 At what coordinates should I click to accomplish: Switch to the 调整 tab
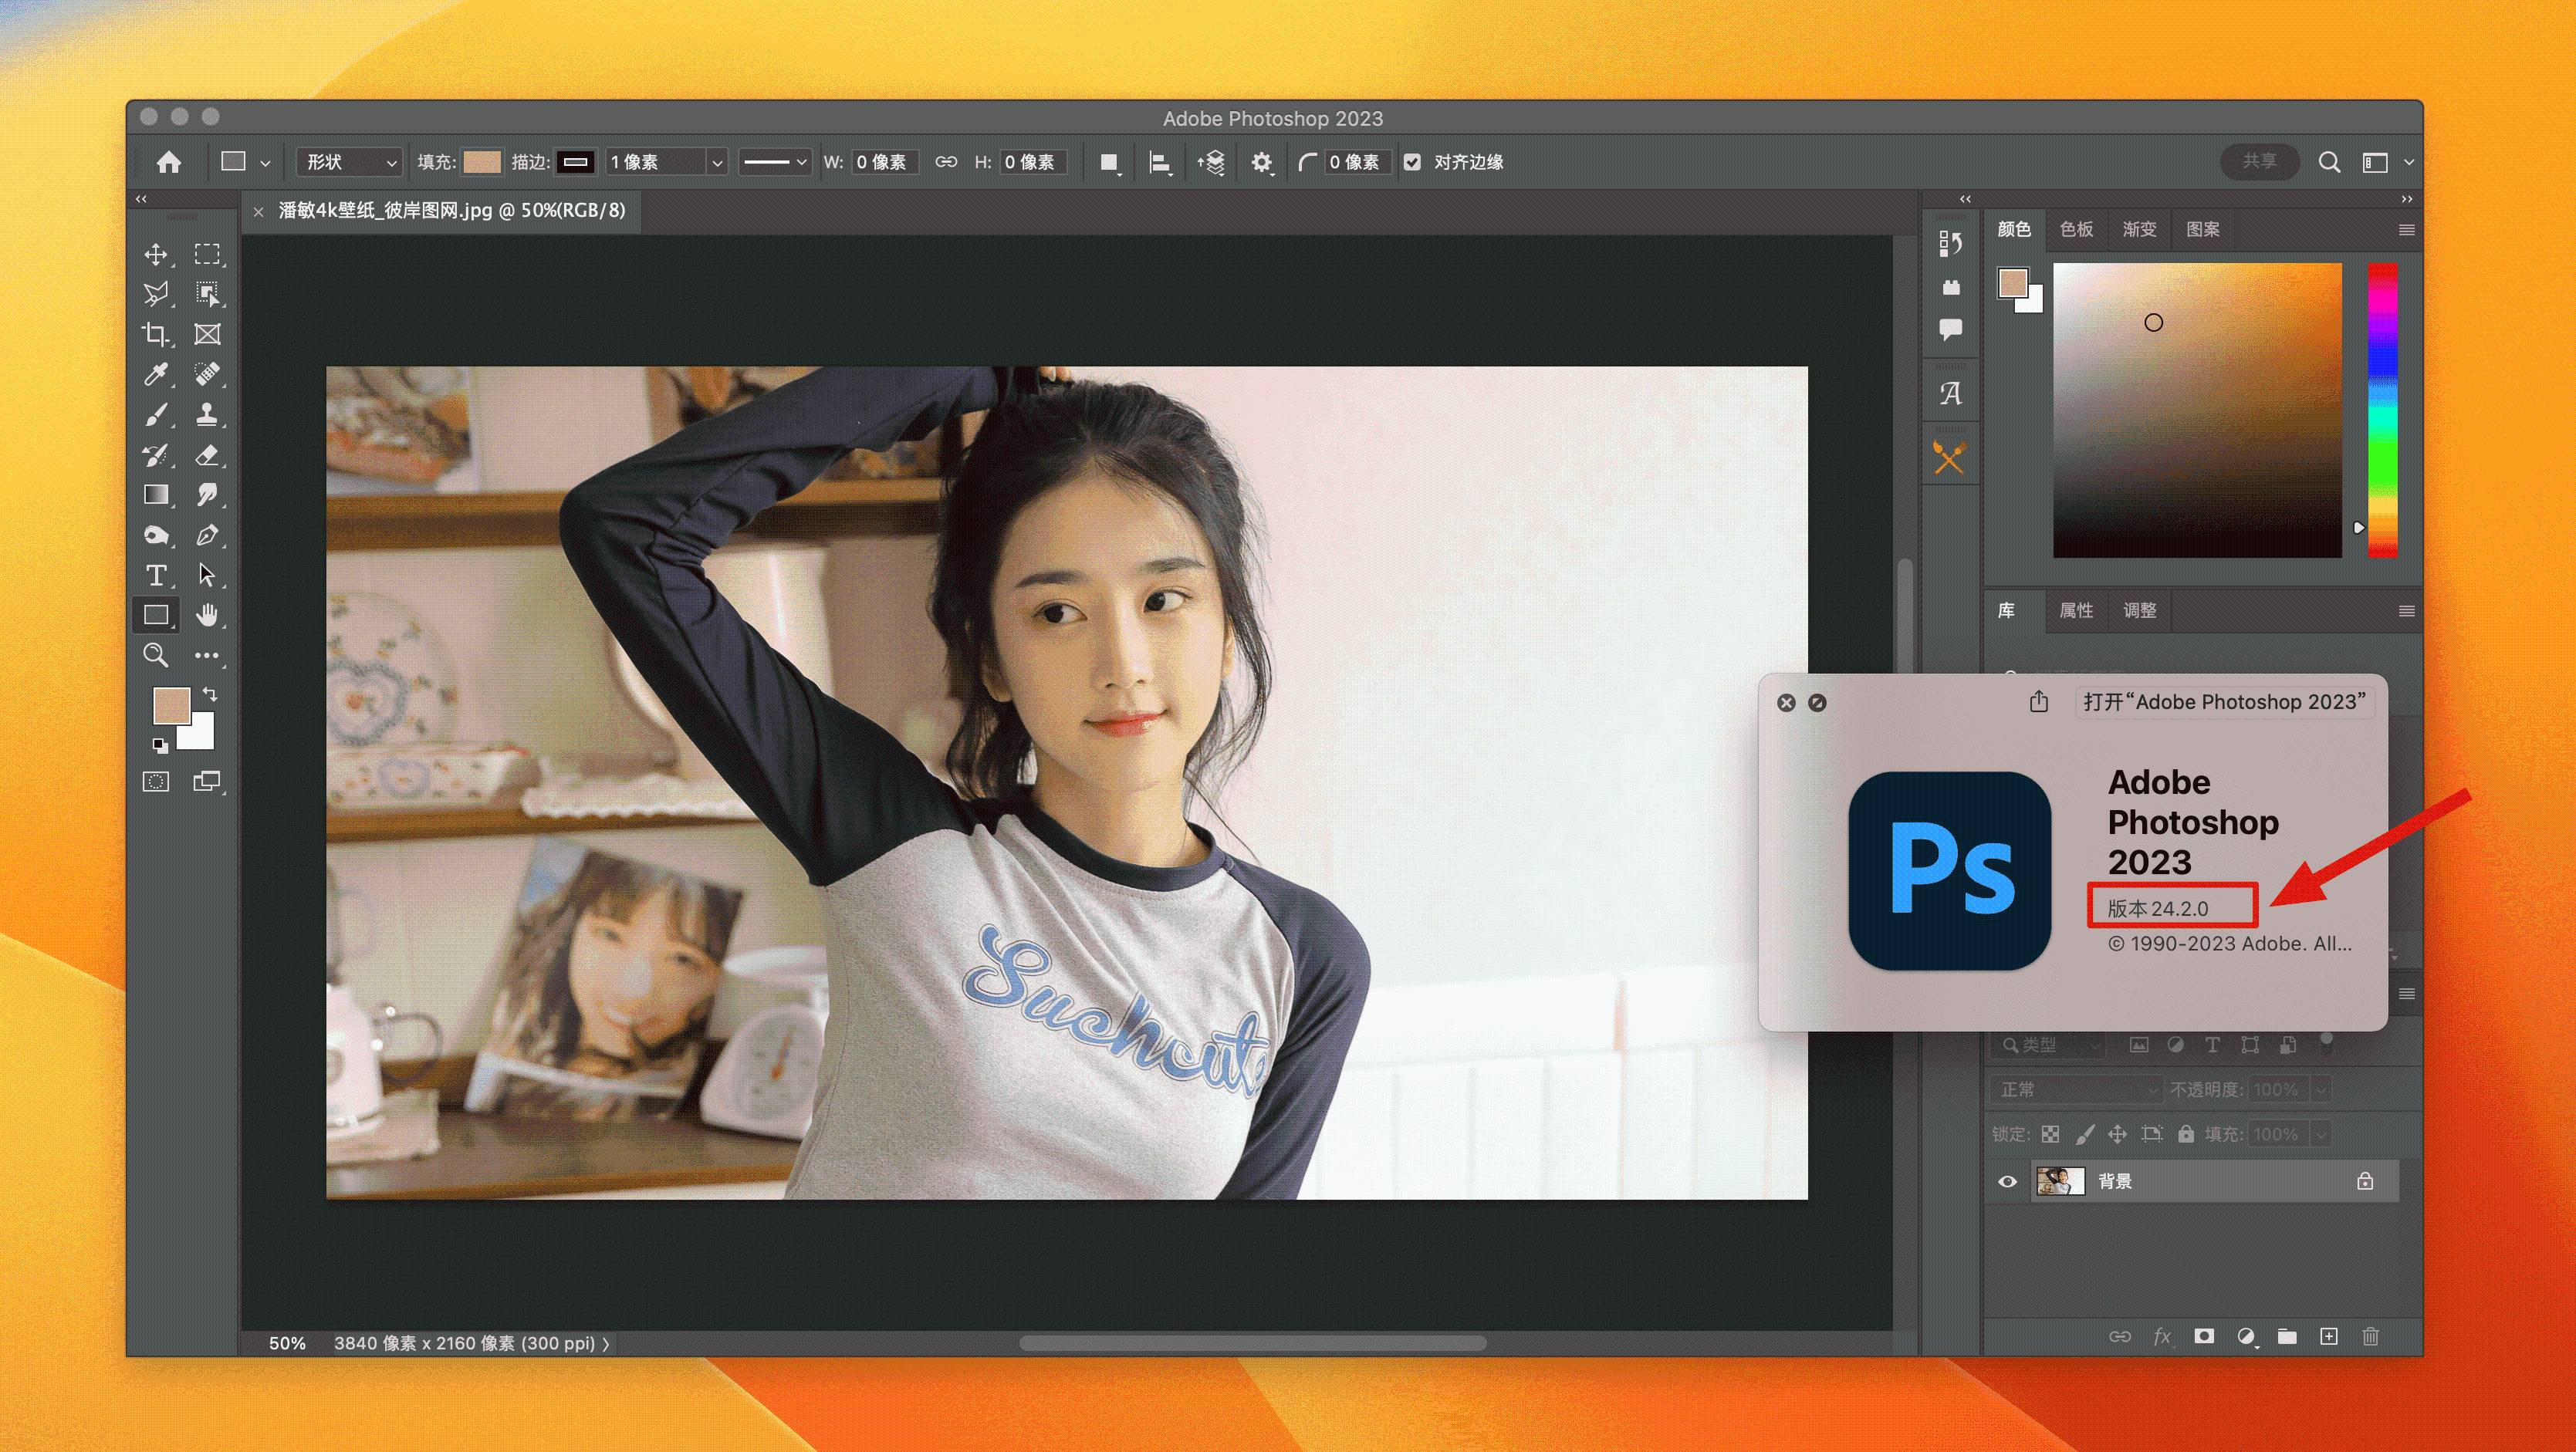pyautogui.click(x=2139, y=610)
